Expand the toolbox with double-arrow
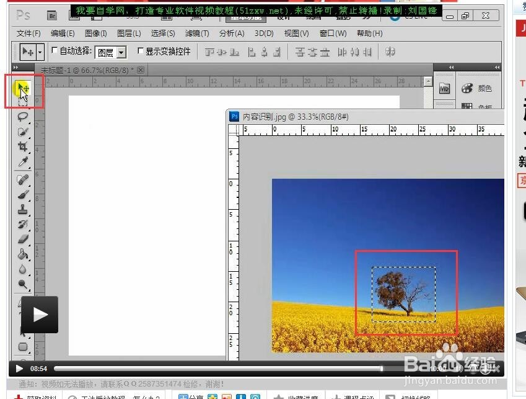 [15, 67]
